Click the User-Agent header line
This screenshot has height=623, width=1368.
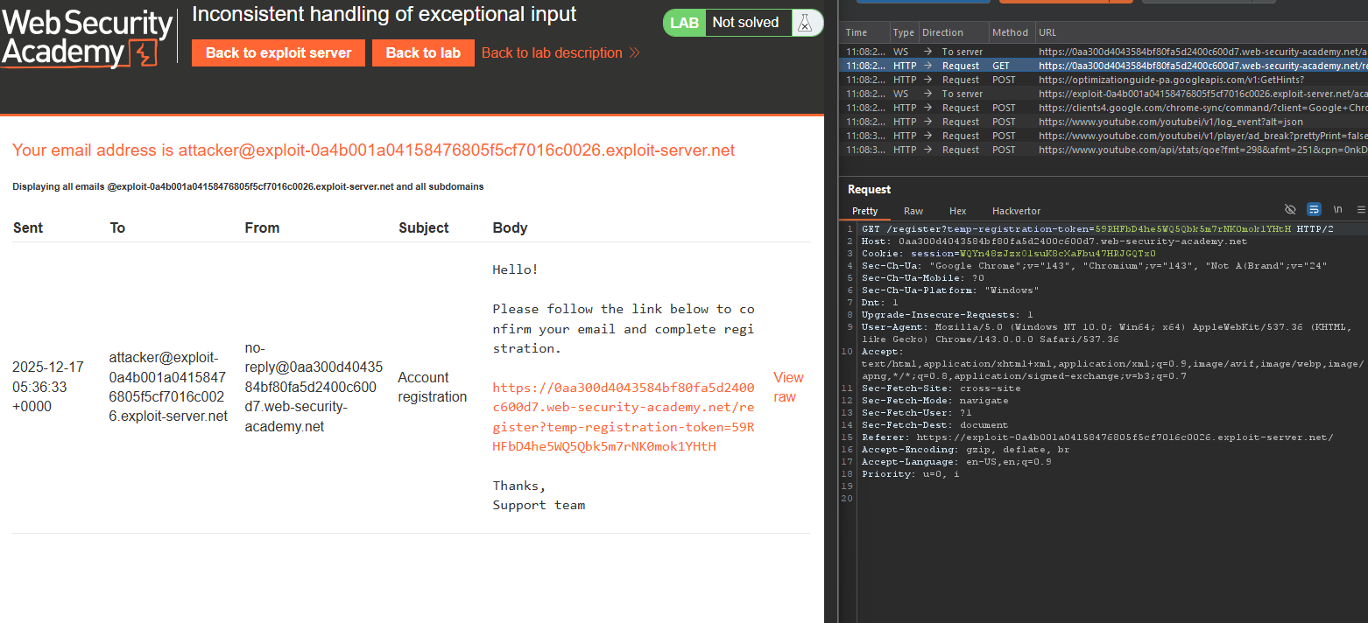tap(1107, 332)
